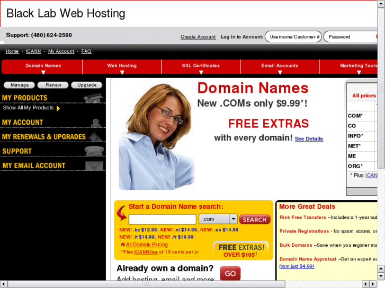Click the ME row in pricing table

[362, 156]
